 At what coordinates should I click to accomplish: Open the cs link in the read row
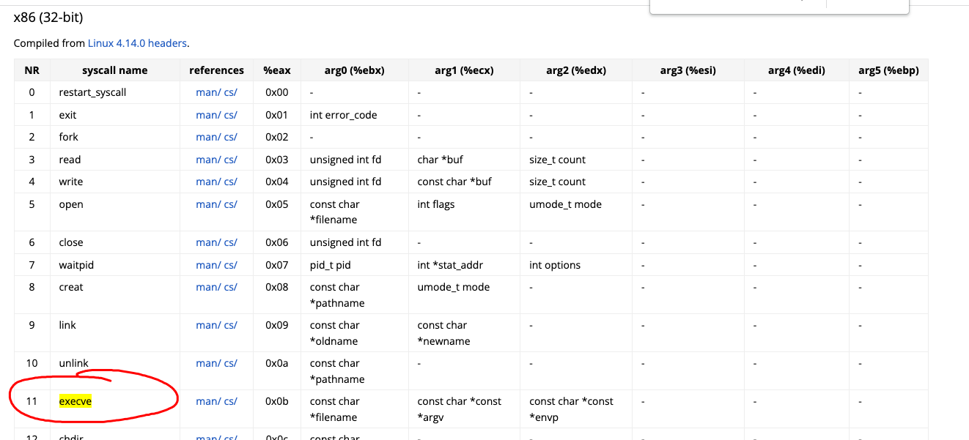pyautogui.click(x=231, y=160)
